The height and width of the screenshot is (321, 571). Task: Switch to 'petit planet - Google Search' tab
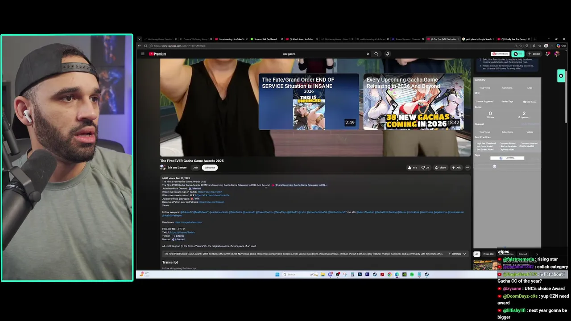[x=478, y=39]
